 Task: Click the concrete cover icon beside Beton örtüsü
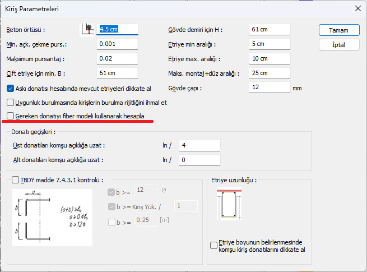pyautogui.click(x=87, y=29)
